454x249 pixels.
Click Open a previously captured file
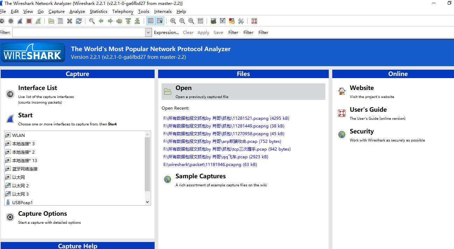243,91
